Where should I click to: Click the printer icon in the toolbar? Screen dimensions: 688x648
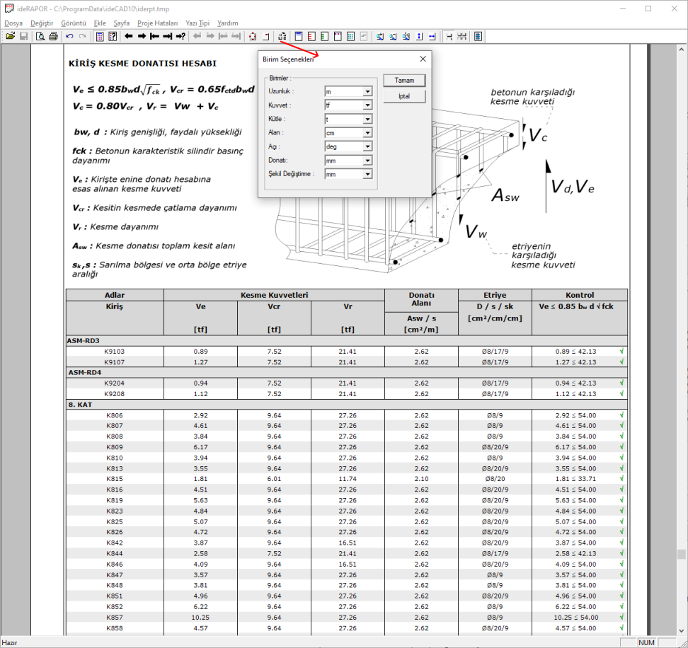click(x=53, y=36)
